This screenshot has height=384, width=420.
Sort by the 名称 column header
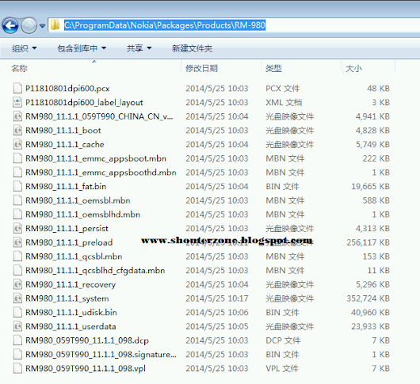pyautogui.click(x=19, y=69)
